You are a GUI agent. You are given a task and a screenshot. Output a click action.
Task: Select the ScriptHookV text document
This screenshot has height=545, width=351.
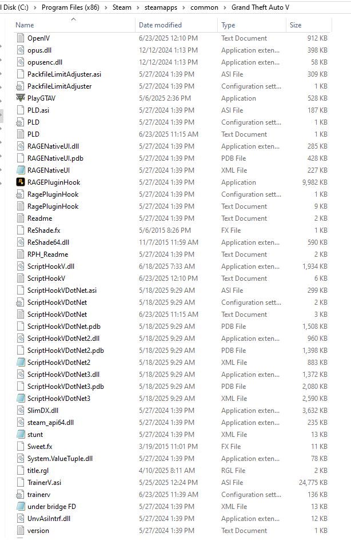46,279
